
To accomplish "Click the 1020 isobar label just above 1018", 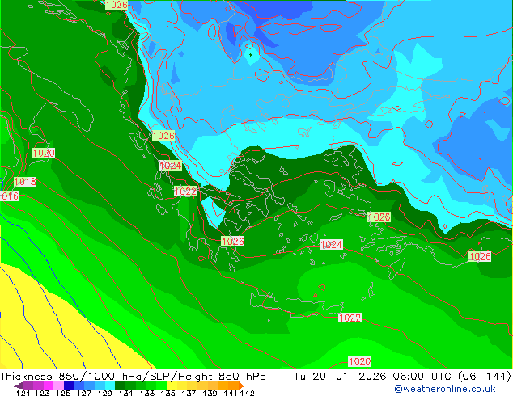I will [x=43, y=153].
